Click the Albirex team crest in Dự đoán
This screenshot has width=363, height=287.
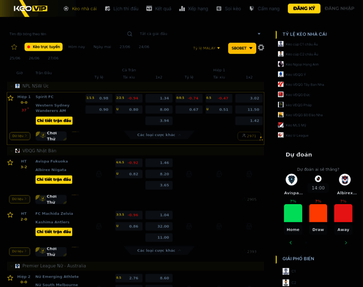pos(345,180)
